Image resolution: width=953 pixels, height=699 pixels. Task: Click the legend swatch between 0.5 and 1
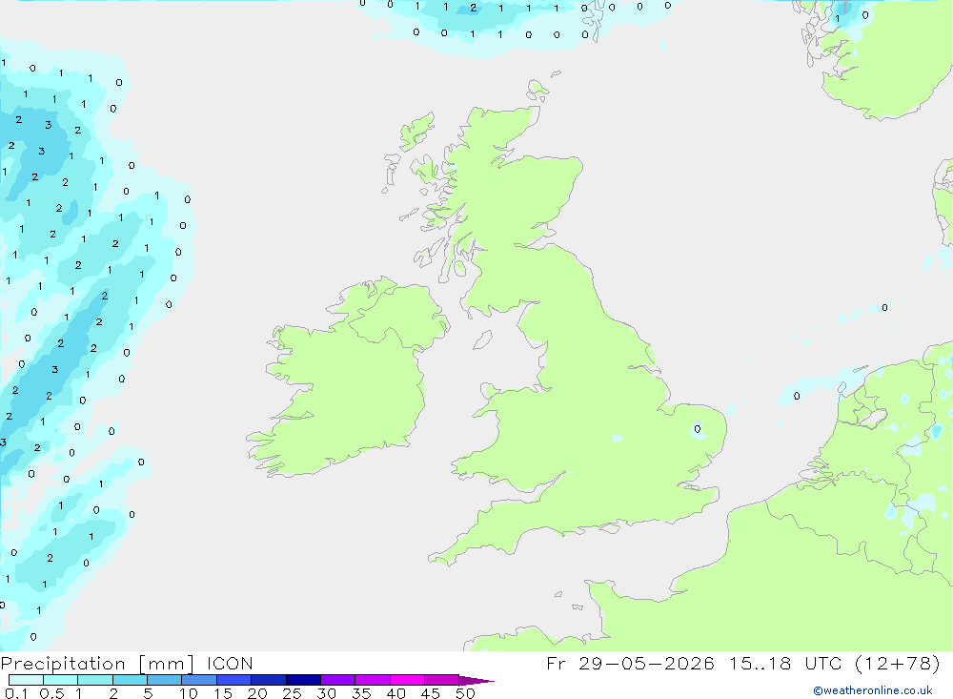pos(60,680)
